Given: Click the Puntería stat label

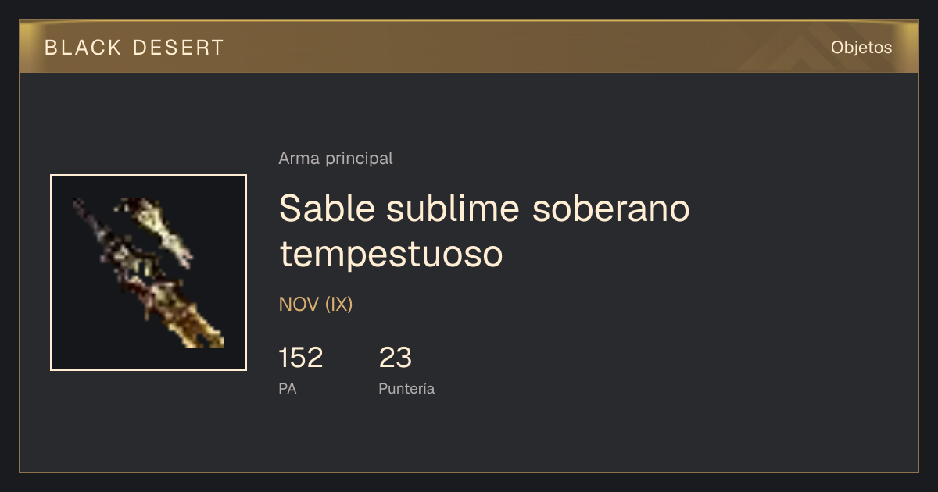Looking at the screenshot, I should [406, 388].
